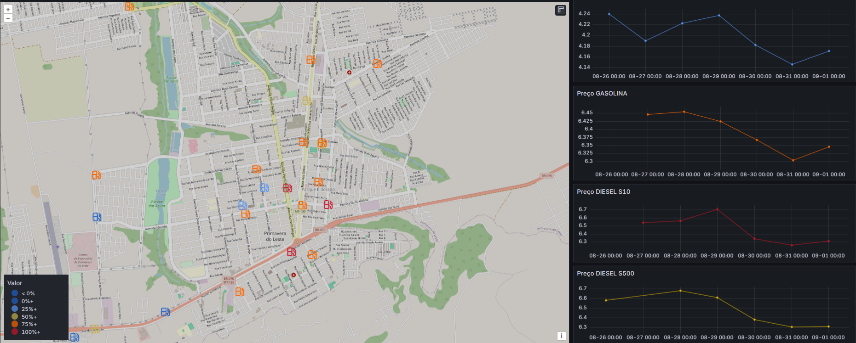Click the '25%+' legend color swatch

tap(15, 309)
